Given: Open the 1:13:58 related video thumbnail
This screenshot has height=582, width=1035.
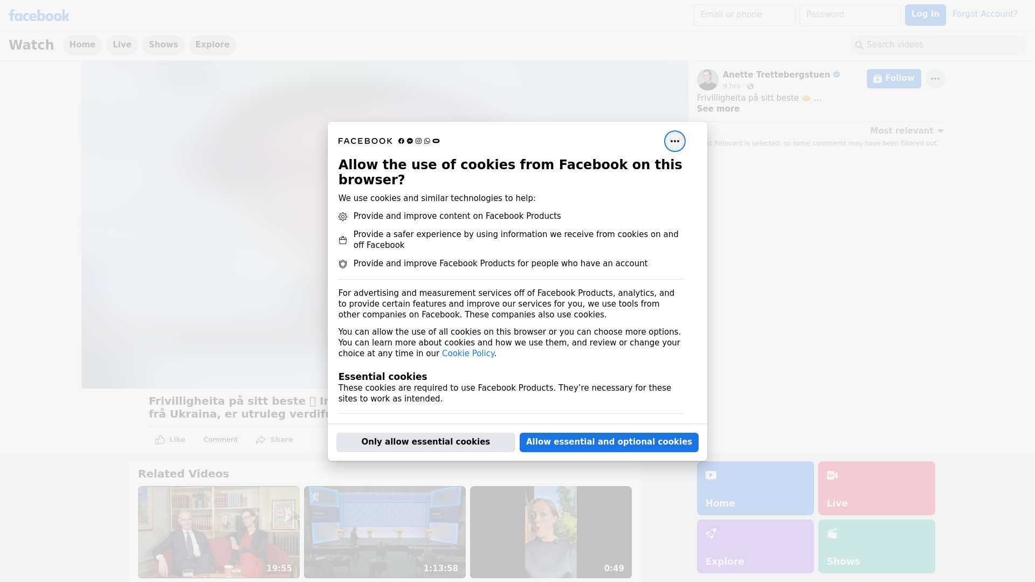Looking at the screenshot, I should click(384, 532).
